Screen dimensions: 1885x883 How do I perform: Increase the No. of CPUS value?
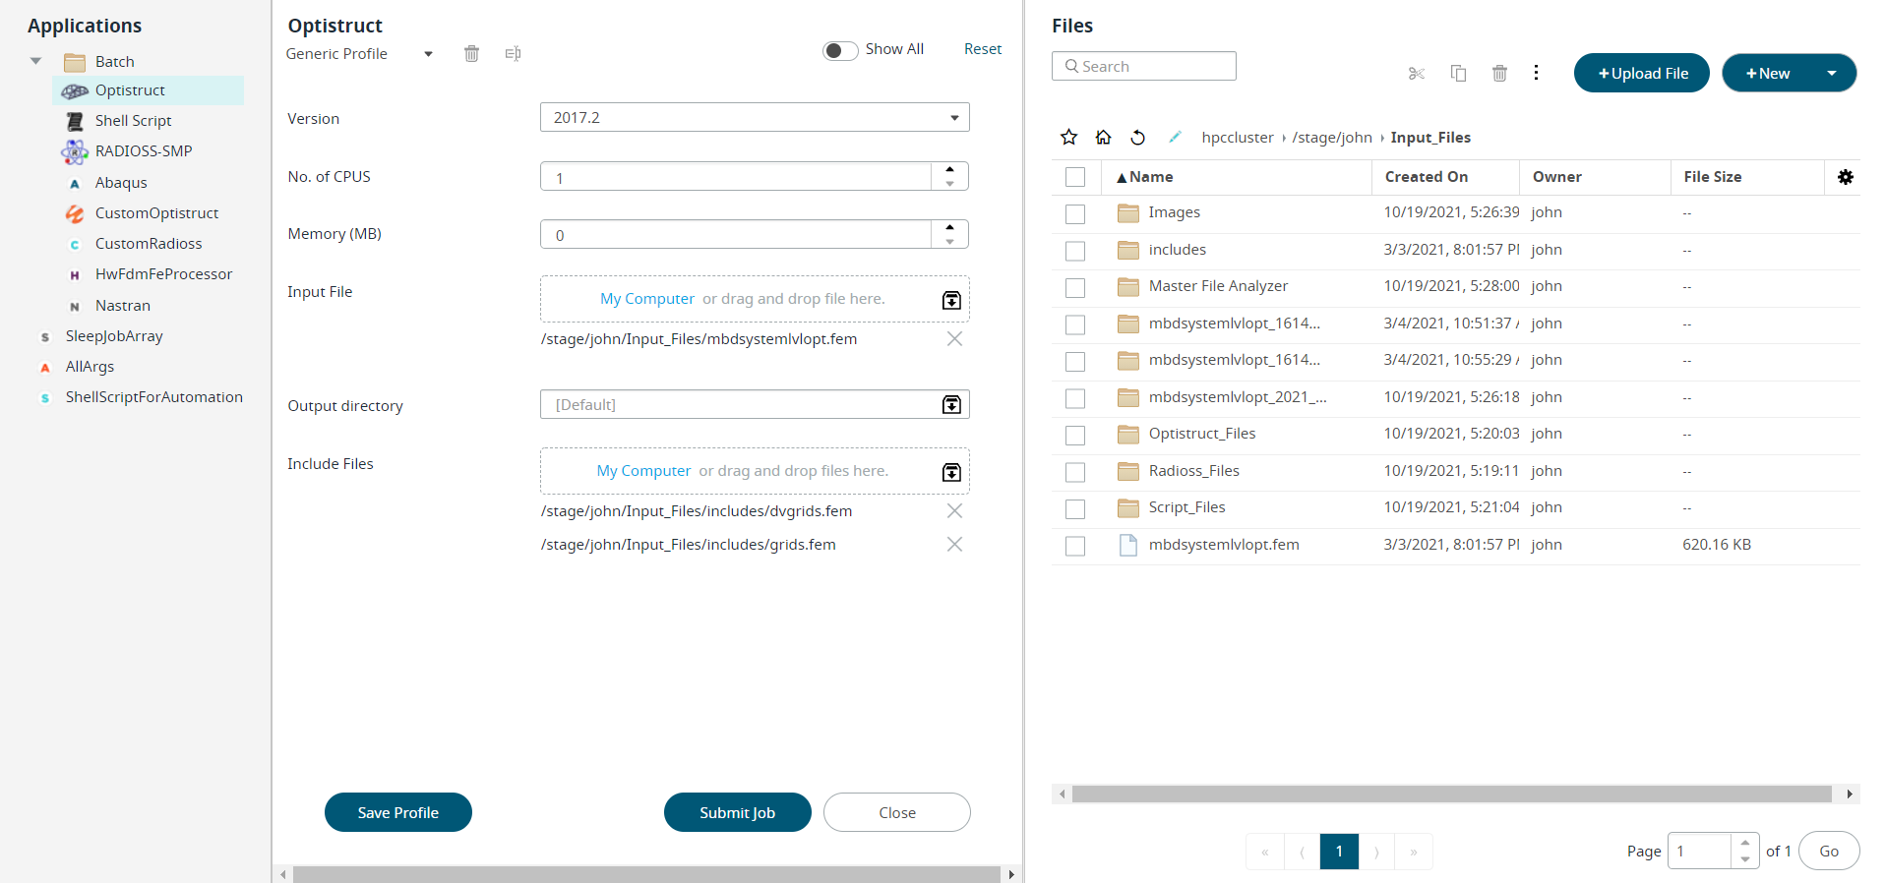pos(949,169)
